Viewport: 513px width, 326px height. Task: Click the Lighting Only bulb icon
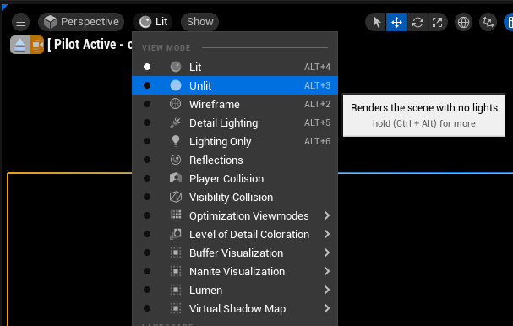tap(176, 141)
